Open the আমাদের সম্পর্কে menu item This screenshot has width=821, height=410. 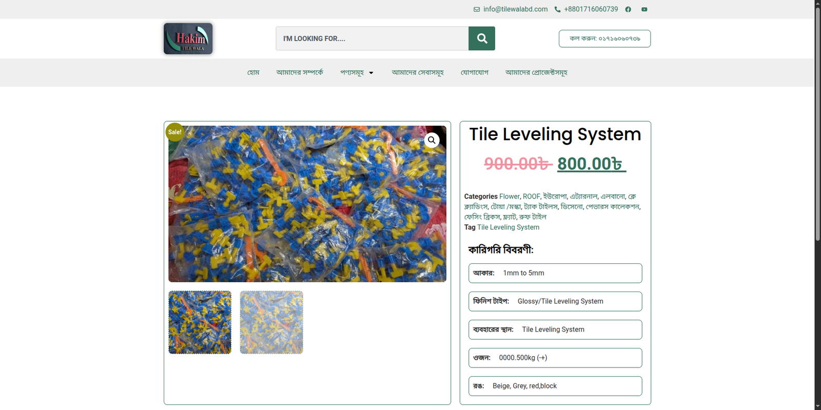click(300, 73)
